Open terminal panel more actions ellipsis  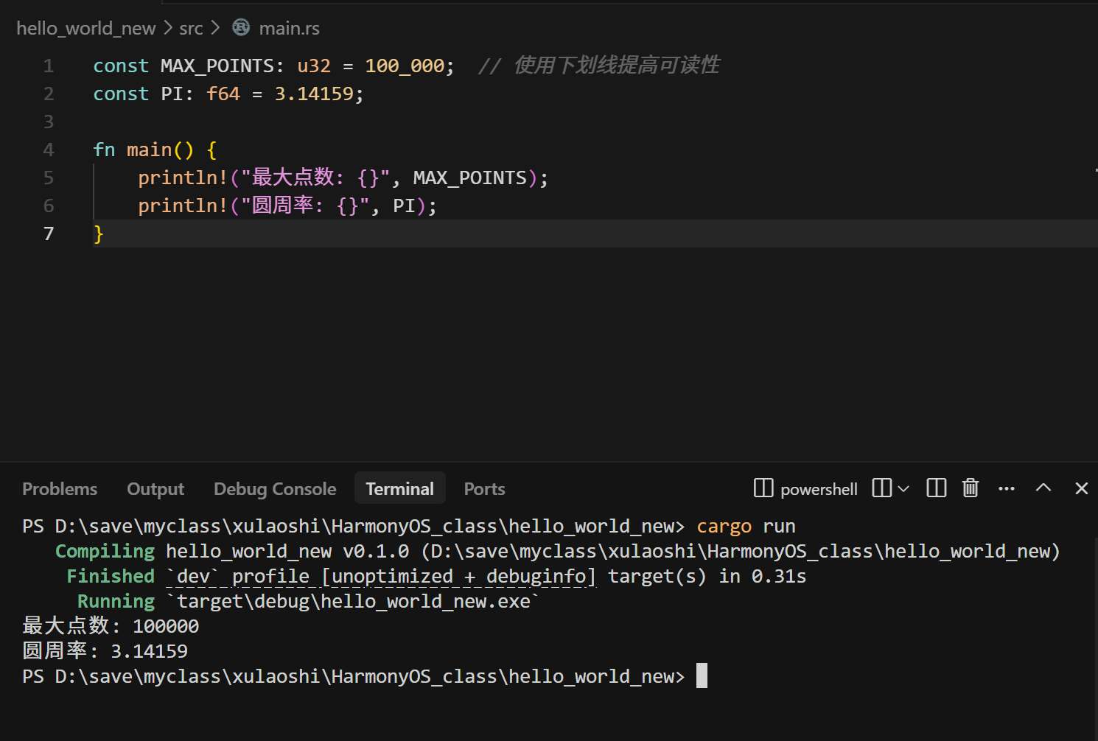click(1007, 488)
